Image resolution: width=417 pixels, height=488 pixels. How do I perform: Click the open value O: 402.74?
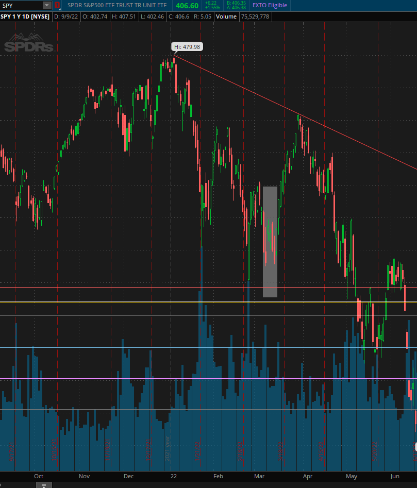point(95,16)
